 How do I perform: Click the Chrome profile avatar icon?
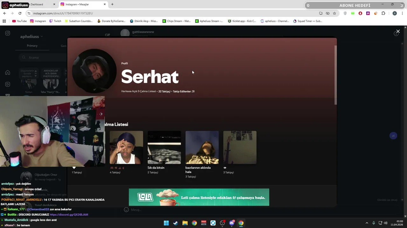click(395, 13)
